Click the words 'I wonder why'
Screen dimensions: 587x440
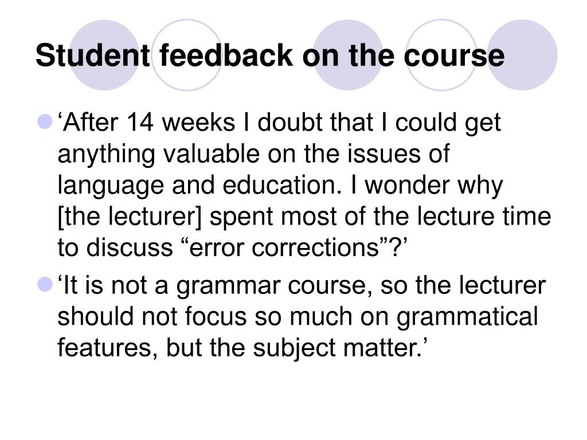point(426,186)
